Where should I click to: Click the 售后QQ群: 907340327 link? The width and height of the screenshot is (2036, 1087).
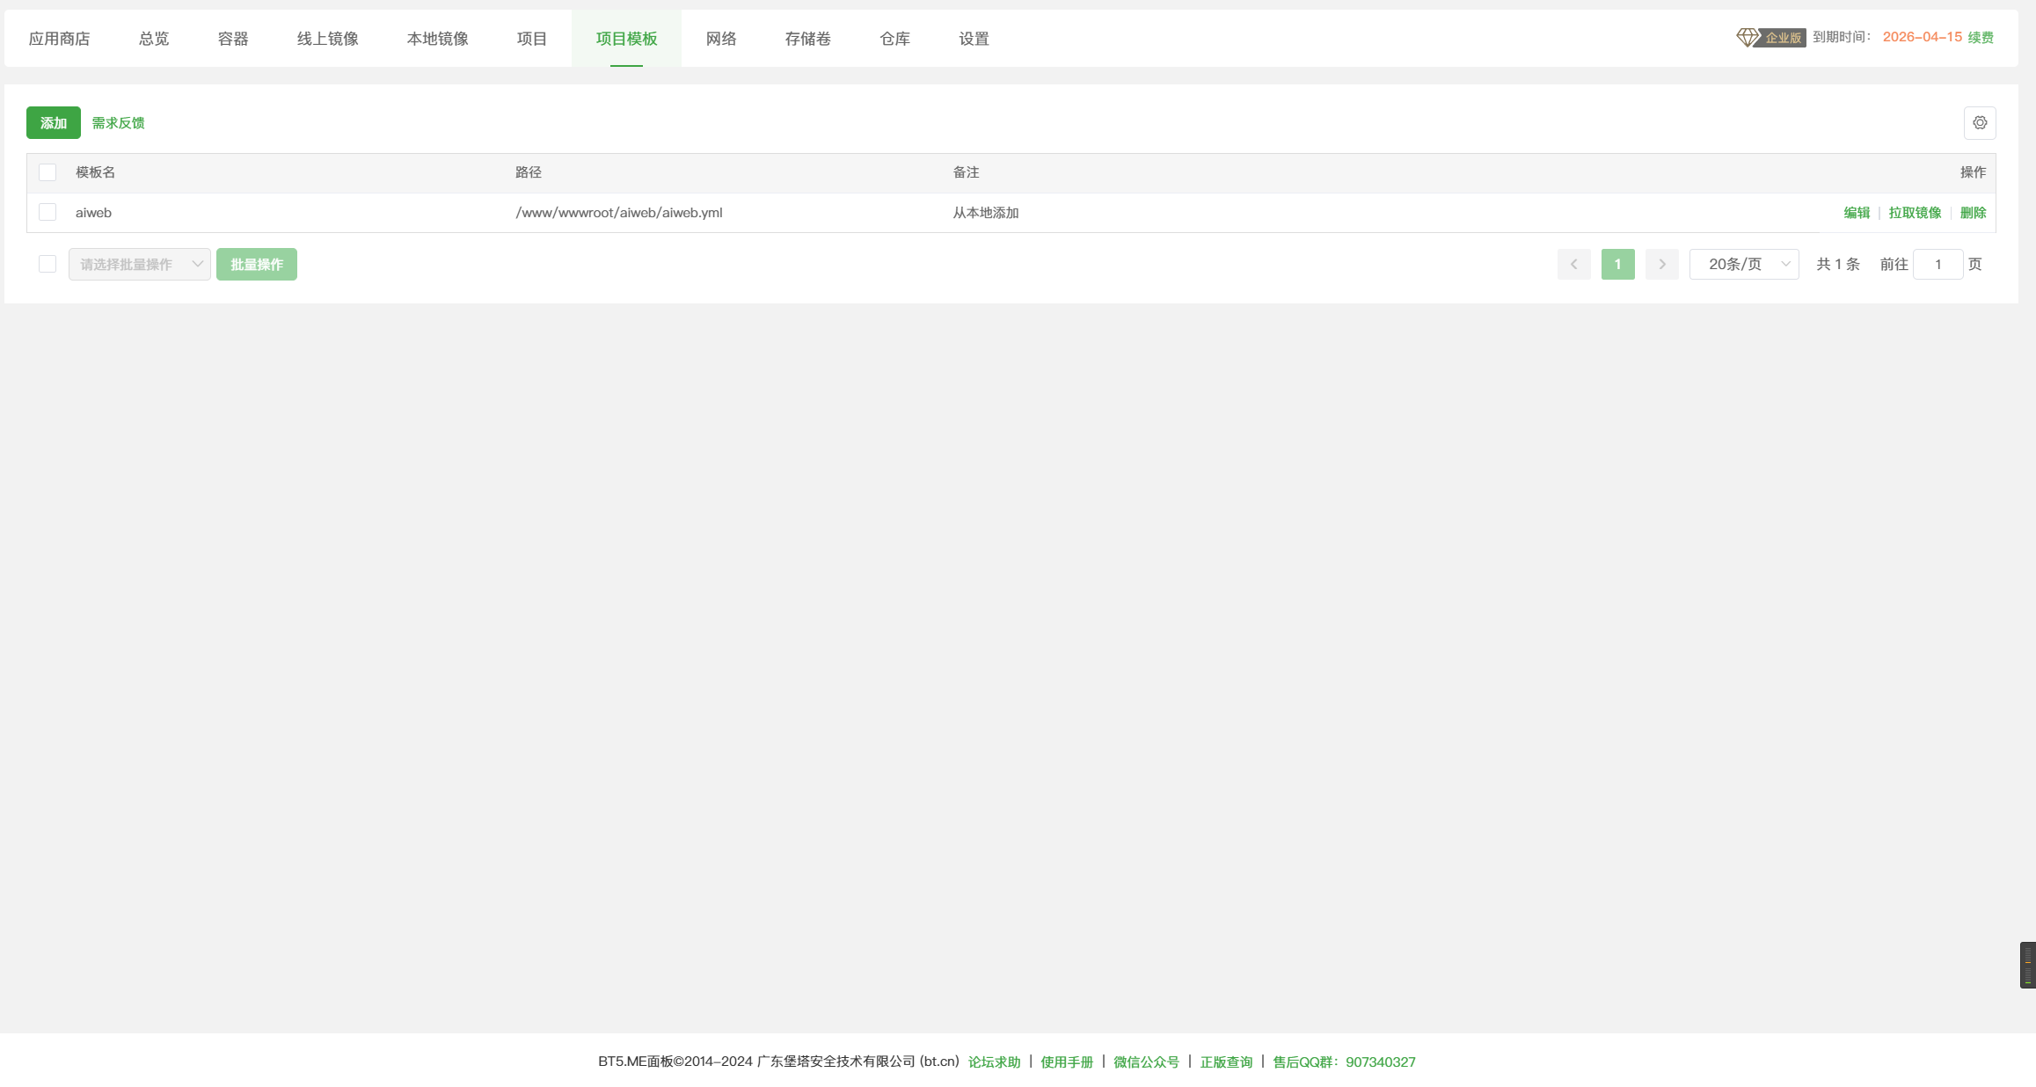1344,1062
